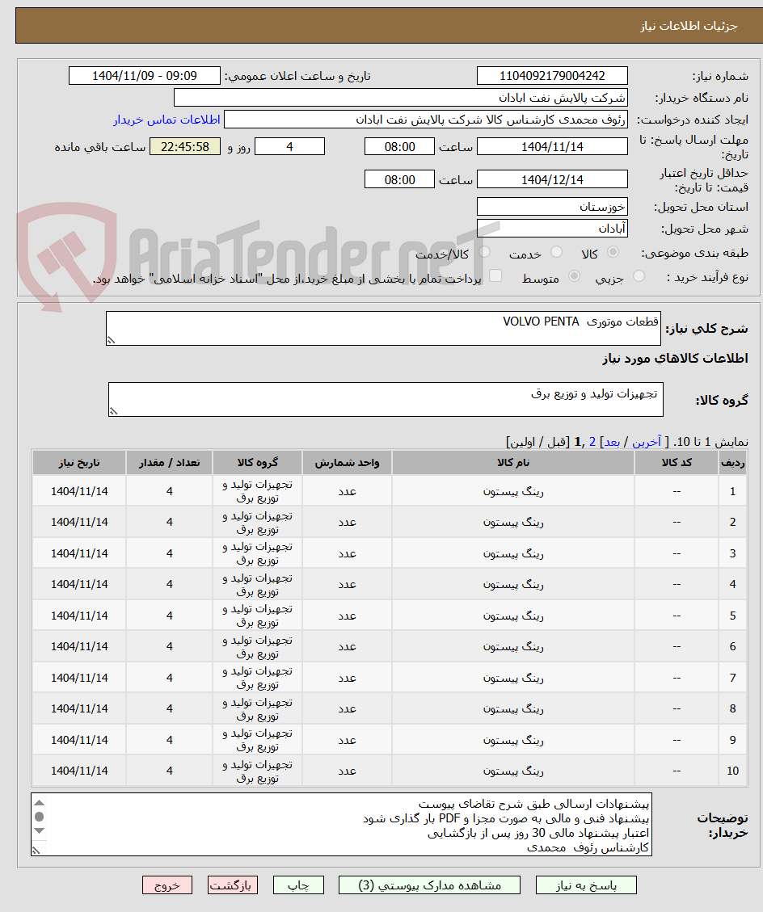Viewport: 763px width, 912px height.
Task: Click the گروه کالا textarea
Action: point(386,400)
